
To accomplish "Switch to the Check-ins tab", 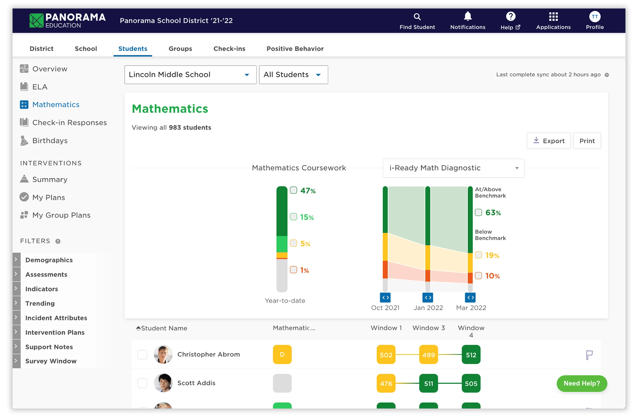I will (x=229, y=49).
